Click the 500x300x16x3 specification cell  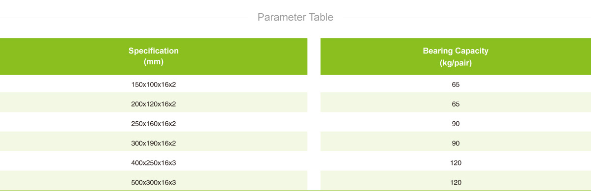(x=154, y=182)
